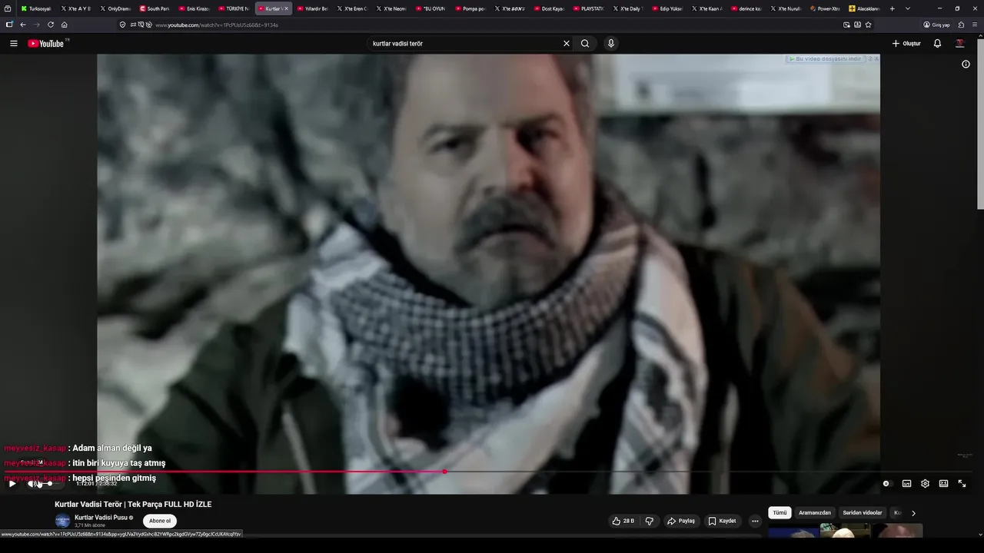Viewport: 984px width, 553px height.
Task: Open the browser extensions icon
Action: tap(961, 25)
